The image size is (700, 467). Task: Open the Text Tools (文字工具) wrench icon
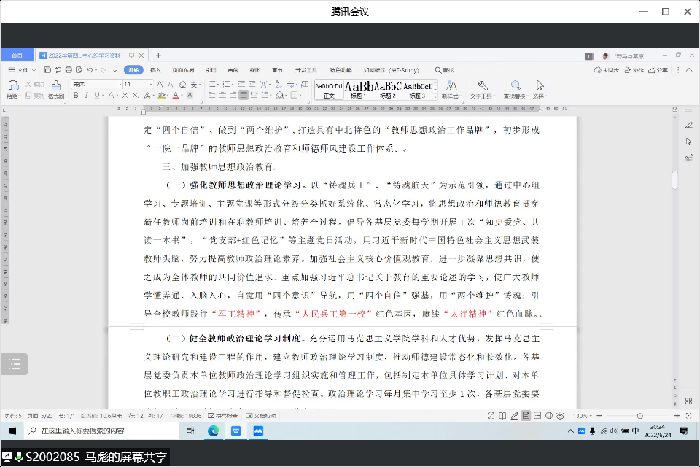click(482, 85)
